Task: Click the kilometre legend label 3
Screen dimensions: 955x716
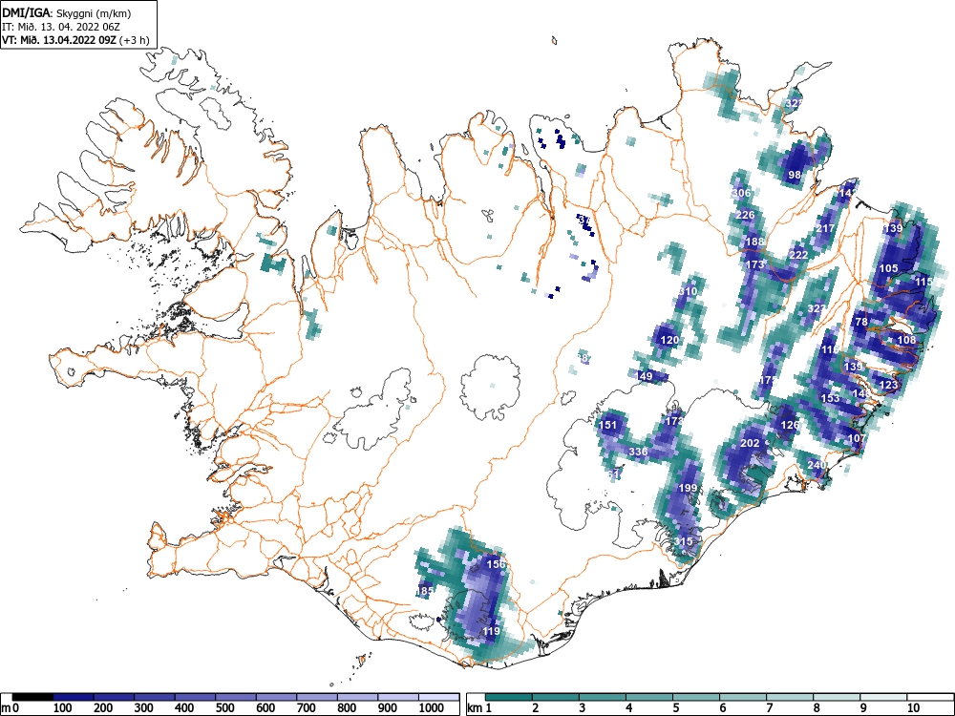Action: pyautogui.click(x=583, y=707)
